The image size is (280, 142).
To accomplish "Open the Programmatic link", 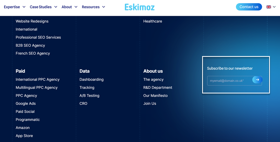I will [28, 120].
